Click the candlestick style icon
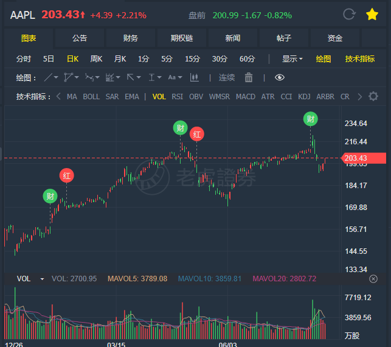Viewport: 391px width, 347px height. click(195, 77)
